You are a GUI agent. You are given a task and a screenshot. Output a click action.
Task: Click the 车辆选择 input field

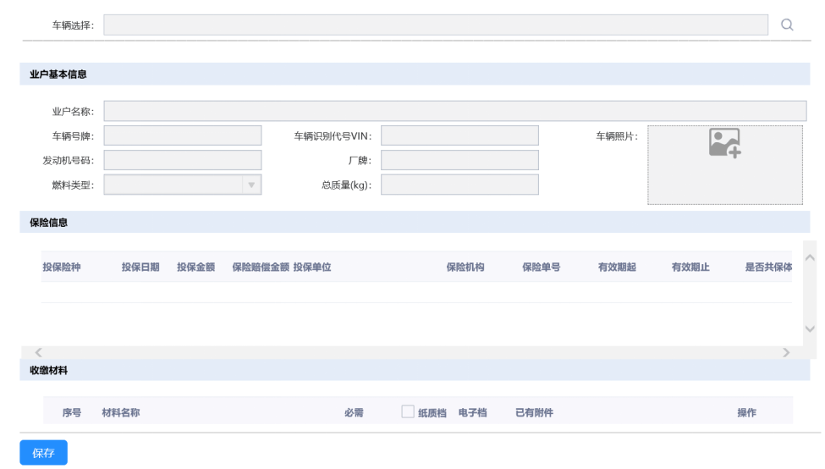pos(436,25)
